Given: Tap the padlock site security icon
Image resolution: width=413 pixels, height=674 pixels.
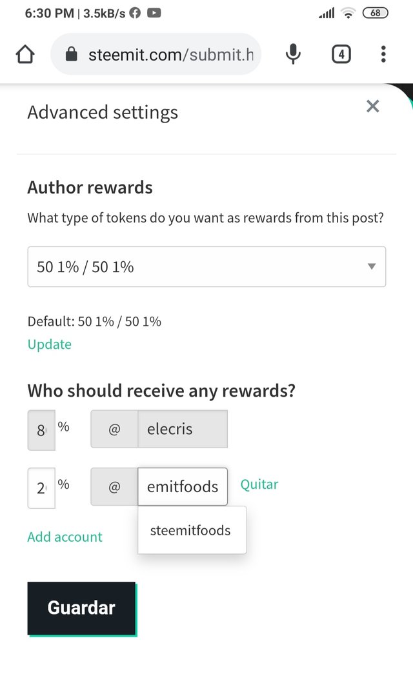Looking at the screenshot, I should tap(71, 54).
